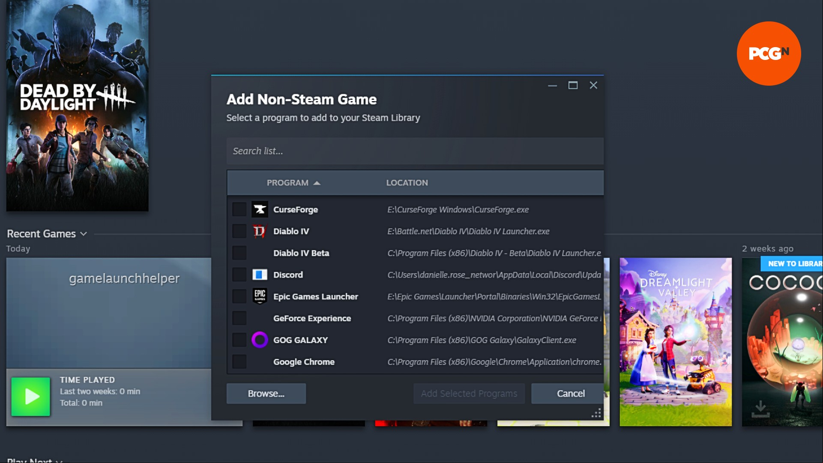823x463 pixels.
Task: Select the Google Chrome program name
Action: (x=304, y=362)
